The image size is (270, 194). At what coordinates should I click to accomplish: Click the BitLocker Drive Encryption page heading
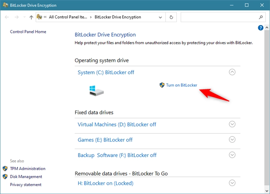(x=105, y=35)
